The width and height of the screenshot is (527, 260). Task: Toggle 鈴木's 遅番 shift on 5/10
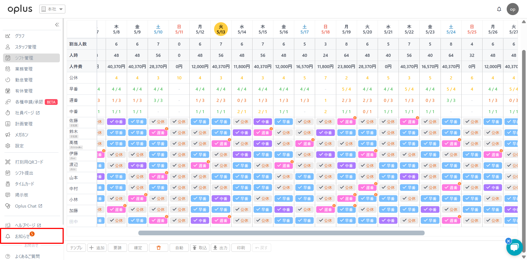pos(158,133)
